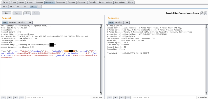
Task: Show the response Raw view
Action: (111, 22)
